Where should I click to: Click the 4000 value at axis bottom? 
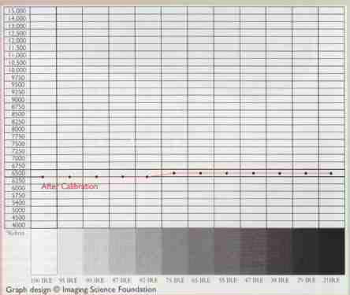point(18,225)
